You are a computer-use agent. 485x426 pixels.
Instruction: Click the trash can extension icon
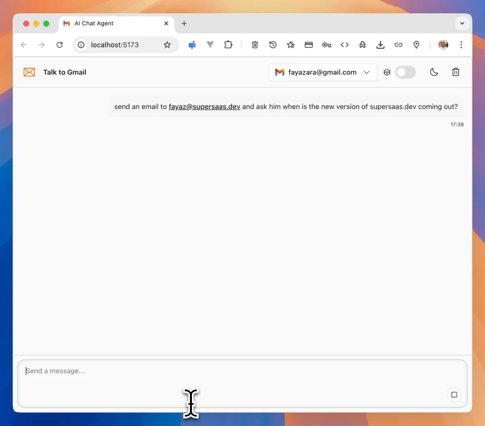tap(255, 45)
